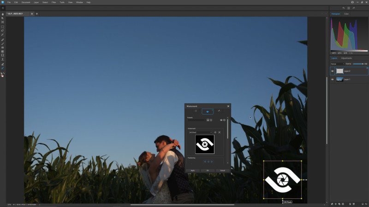Select the Hand pan tool
369x207 pixels.
point(3,14)
